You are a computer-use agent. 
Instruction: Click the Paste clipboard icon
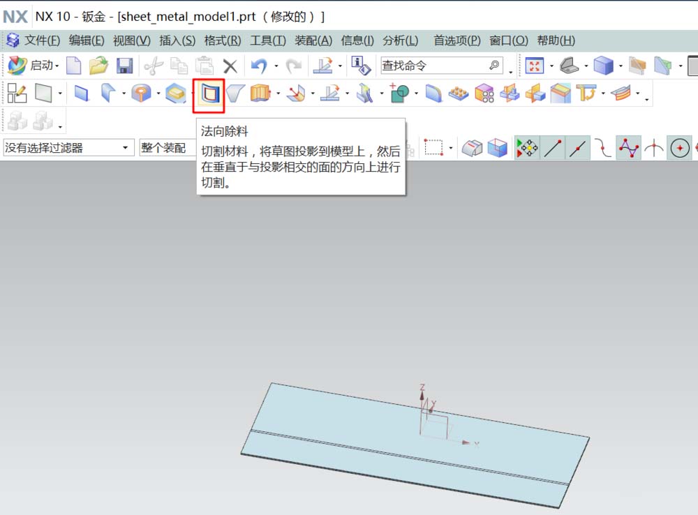tap(205, 66)
